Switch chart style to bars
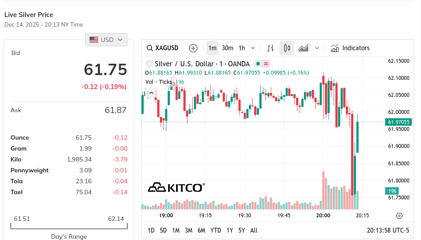Screen dimensions: 421x240 pyautogui.click(x=270, y=48)
